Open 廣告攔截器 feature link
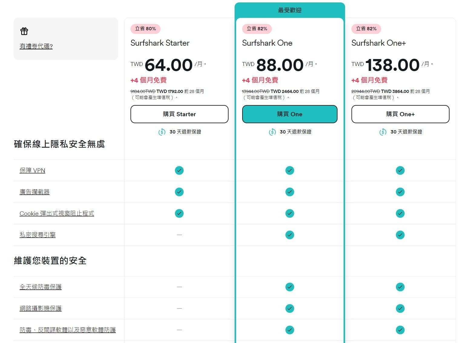This screenshot has height=343, width=458. pyautogui.click(x=35, y=192)
